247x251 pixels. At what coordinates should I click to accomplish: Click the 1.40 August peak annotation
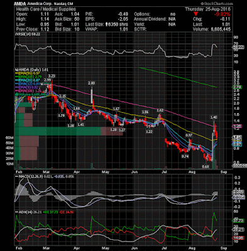point(214,117)
